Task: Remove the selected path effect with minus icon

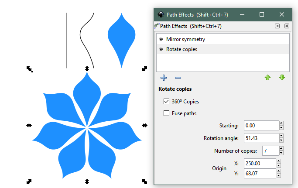Action: [178, 78]
